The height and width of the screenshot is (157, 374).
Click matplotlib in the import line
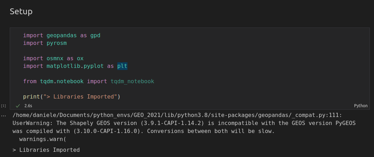tap(63, 66)
